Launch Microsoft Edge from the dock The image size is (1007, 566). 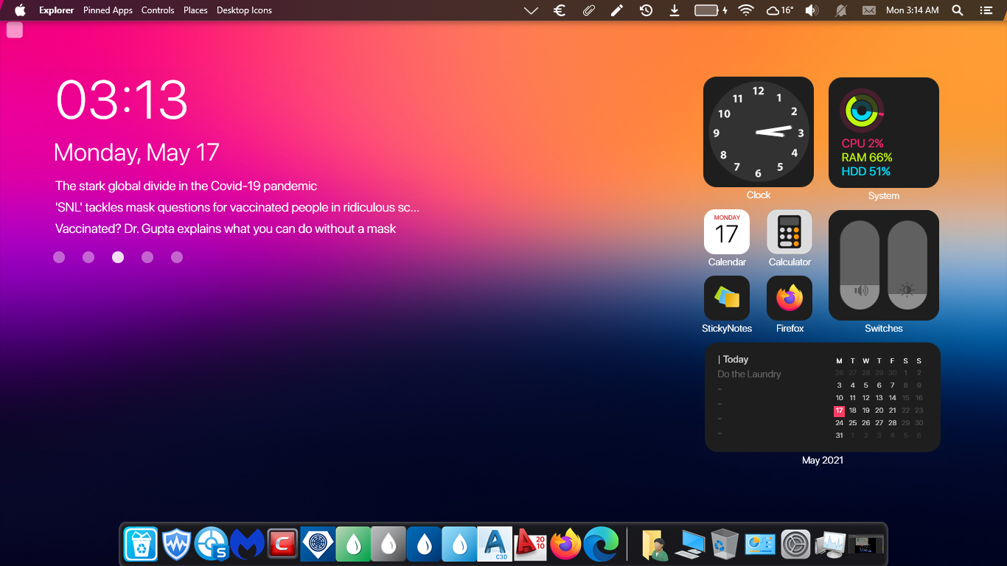pyautogui.click(x=601, y=545)
